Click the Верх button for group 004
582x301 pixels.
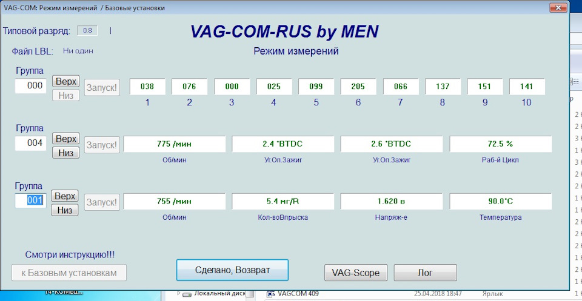point(65,139)
